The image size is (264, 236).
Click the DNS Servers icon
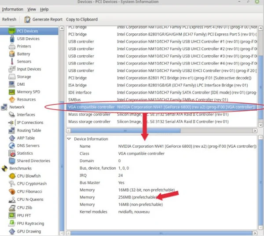(12, 145)
